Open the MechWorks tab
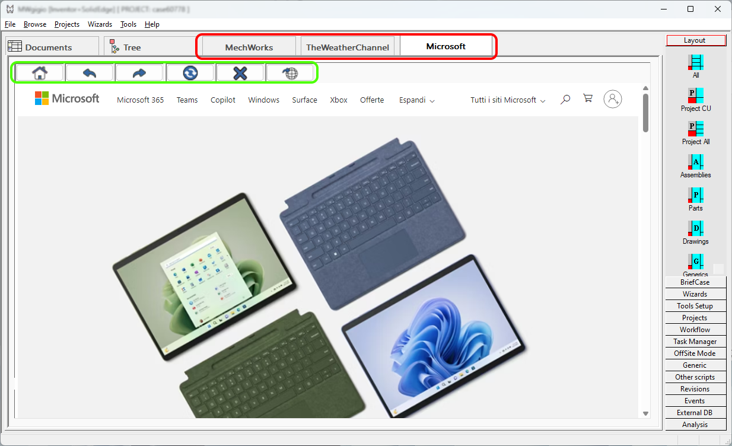The height and width of the screenshot is (446, 732). click(x=249, y=47)
